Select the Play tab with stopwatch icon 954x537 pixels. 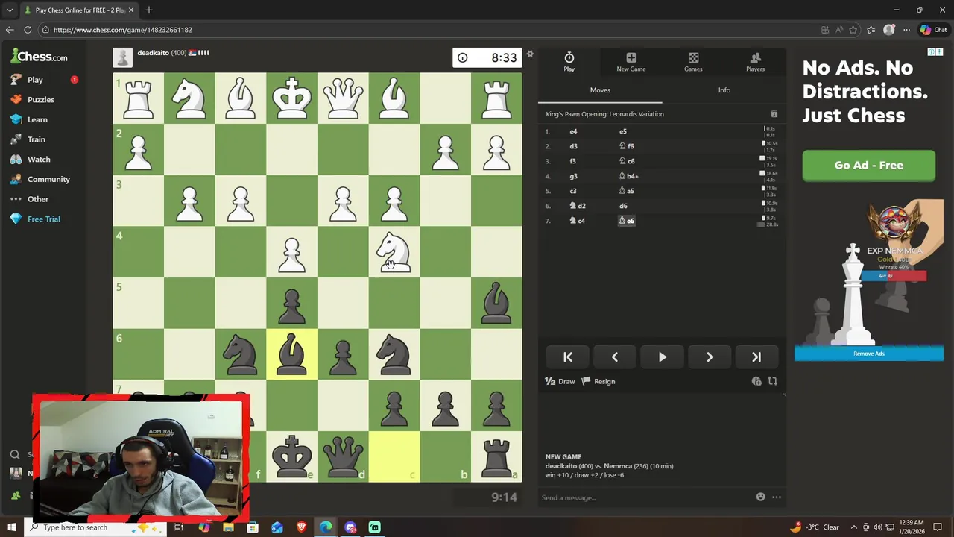(x=569, y=62)
